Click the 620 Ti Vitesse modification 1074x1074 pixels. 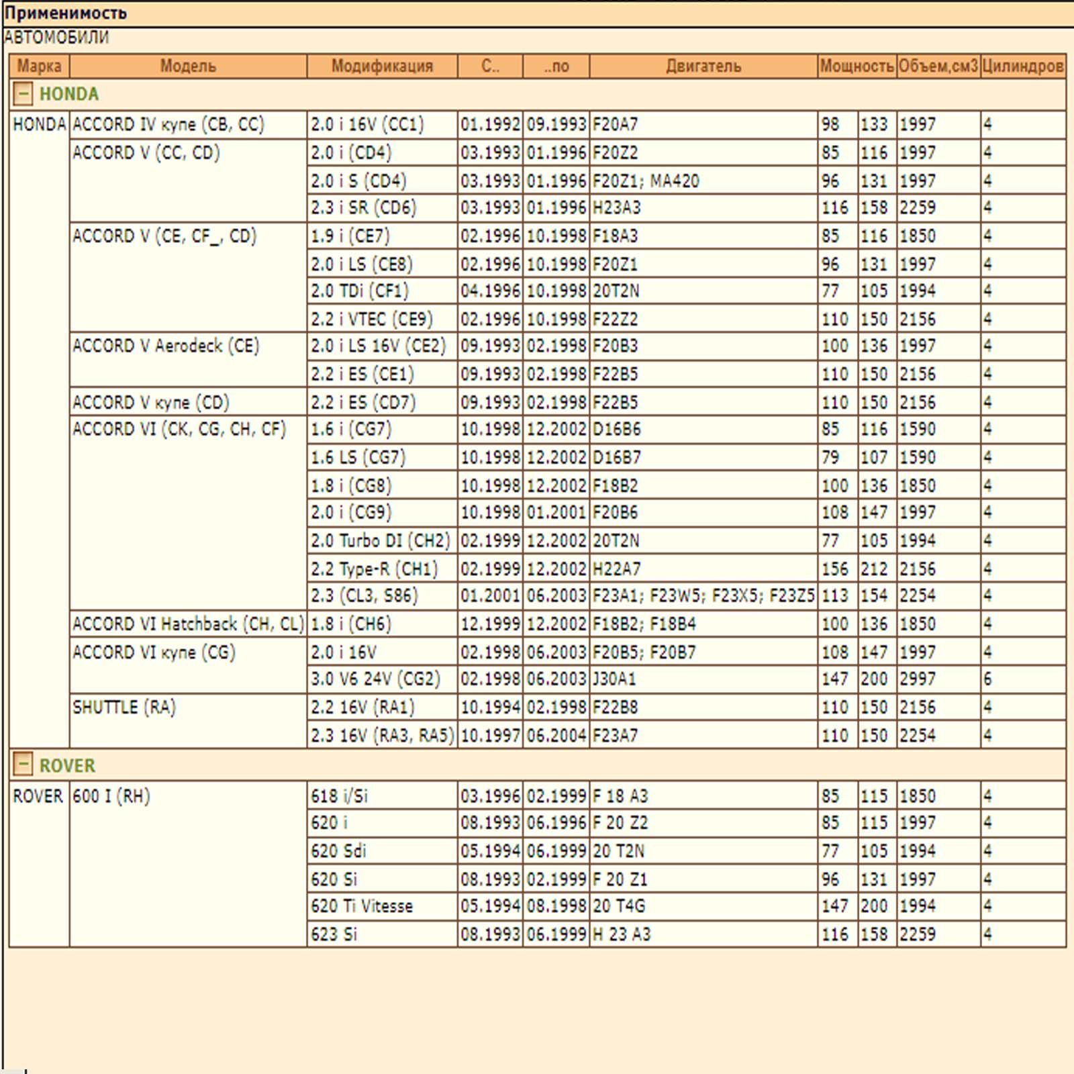[x=362, y=906]
